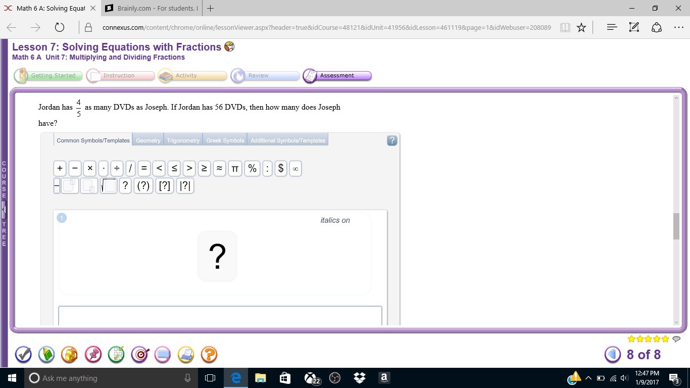The width and height of the screenshot is (690, 388).
Task: Insert the square brackets [?] template
Action: coord(164,186)
